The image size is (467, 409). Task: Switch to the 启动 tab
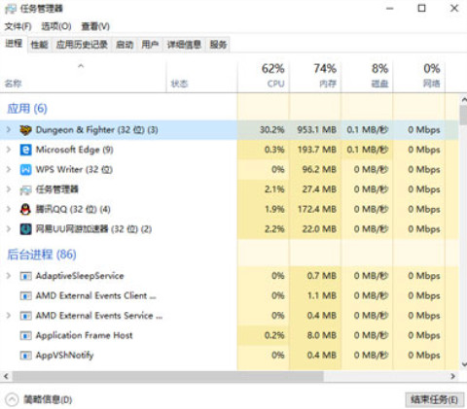pos(125,45)
